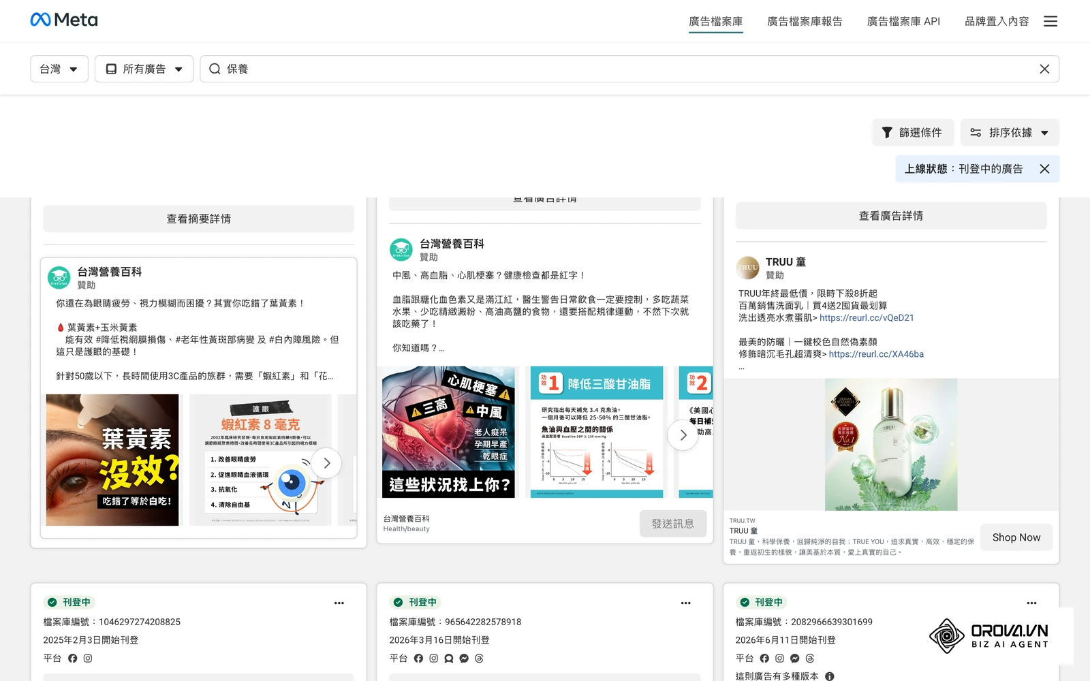Click the 台灣營養百科 avatar in the 葉黃素 ad
The image size is (1090, 681).
point(59,278)
